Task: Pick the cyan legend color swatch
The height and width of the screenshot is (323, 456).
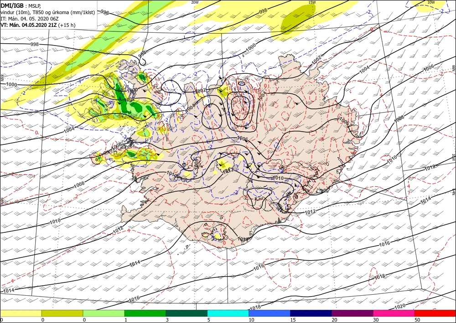Action: (228, 313)
